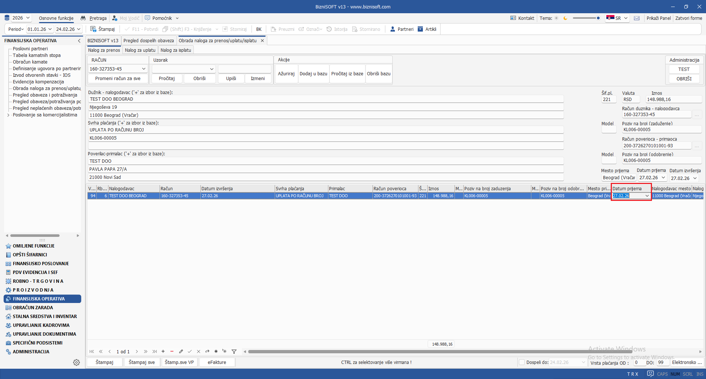
Task: Click the pencil edit record icon
Action: [181, 351]
